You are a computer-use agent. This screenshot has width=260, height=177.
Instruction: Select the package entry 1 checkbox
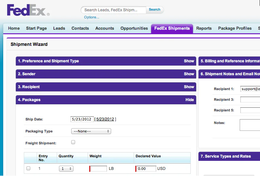point(28,168)
